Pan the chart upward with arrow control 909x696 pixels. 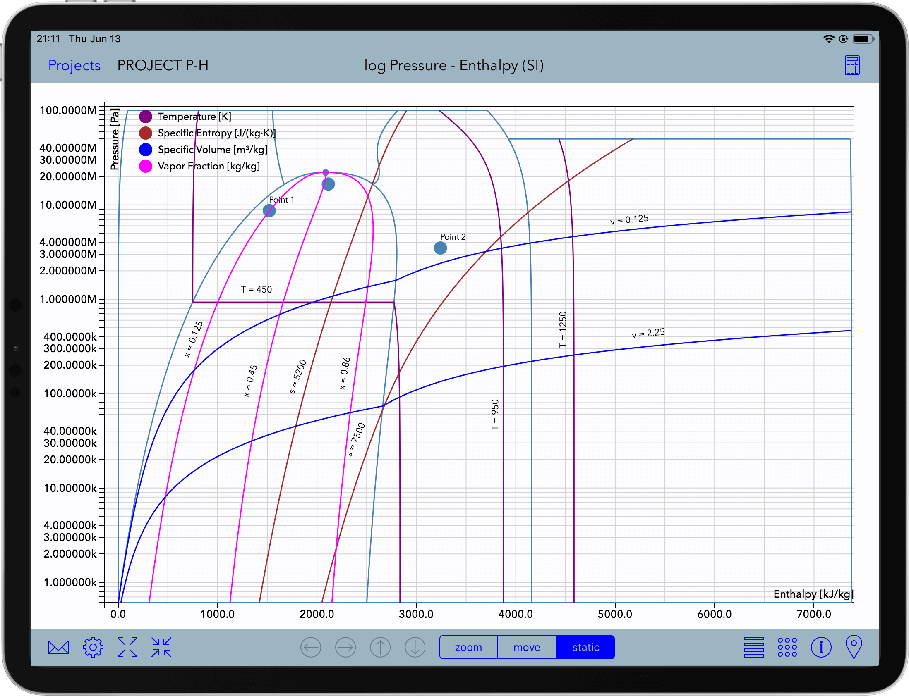coord(380,647)
